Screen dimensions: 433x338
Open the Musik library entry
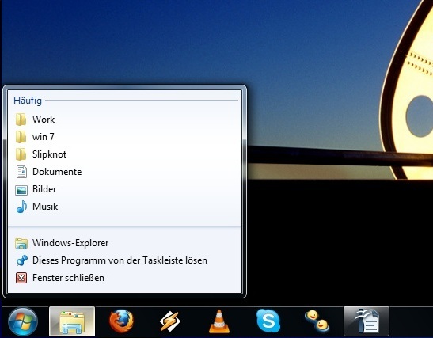[x=124, y=207]
